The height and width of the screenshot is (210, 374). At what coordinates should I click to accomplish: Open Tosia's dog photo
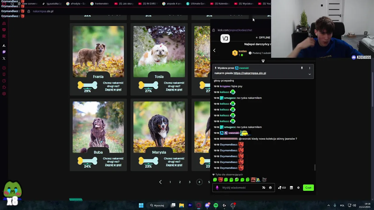pos(159,52)
